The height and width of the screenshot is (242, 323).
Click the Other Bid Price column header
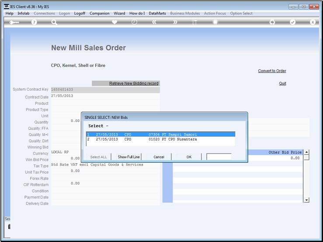pyautogui.click(x=285, y=152)
